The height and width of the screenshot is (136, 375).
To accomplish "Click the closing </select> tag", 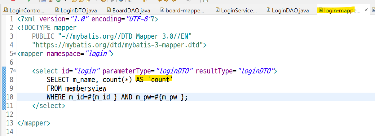I will (49, 106).
